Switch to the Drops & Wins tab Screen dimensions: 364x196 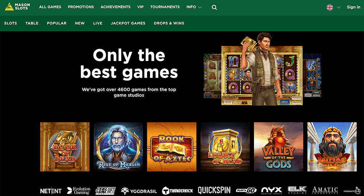(x=169, y=23)
